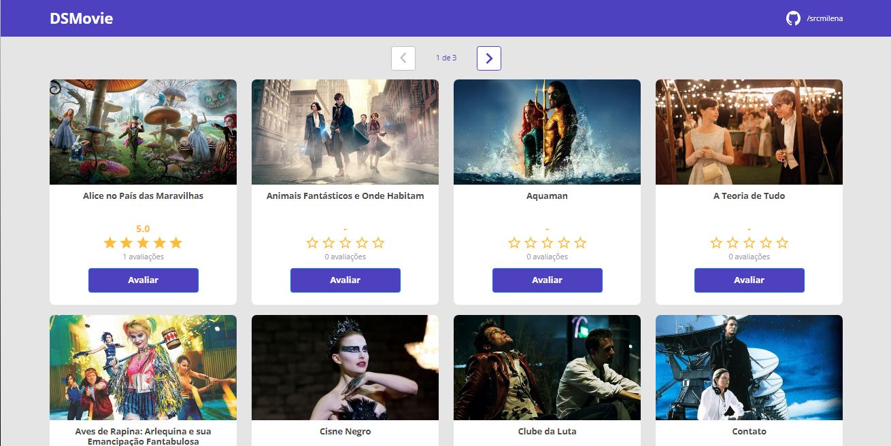
Task: Click fourth empty star under A Teoria de Tudo
Action: 766,243
